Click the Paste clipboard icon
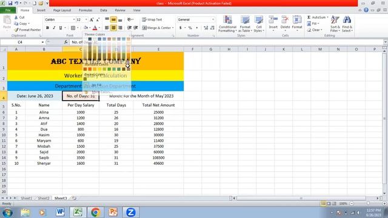Screen dimensions: 388x218 7,20
